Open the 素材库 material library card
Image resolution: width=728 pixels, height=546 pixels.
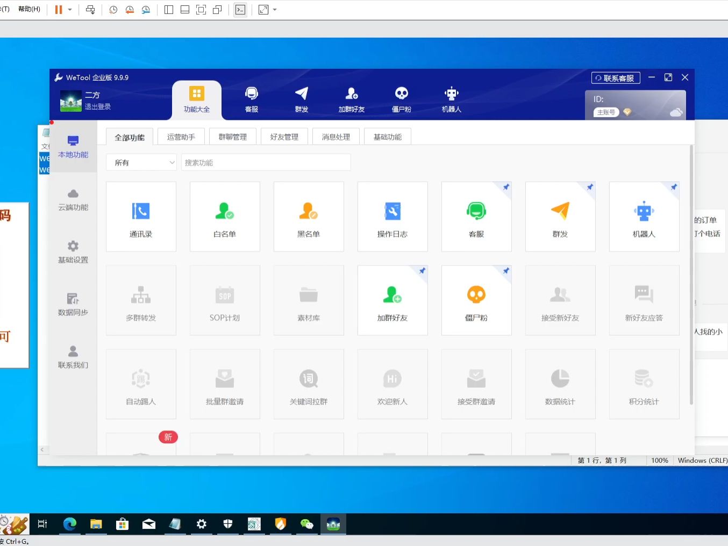click(x=309, y=300)
